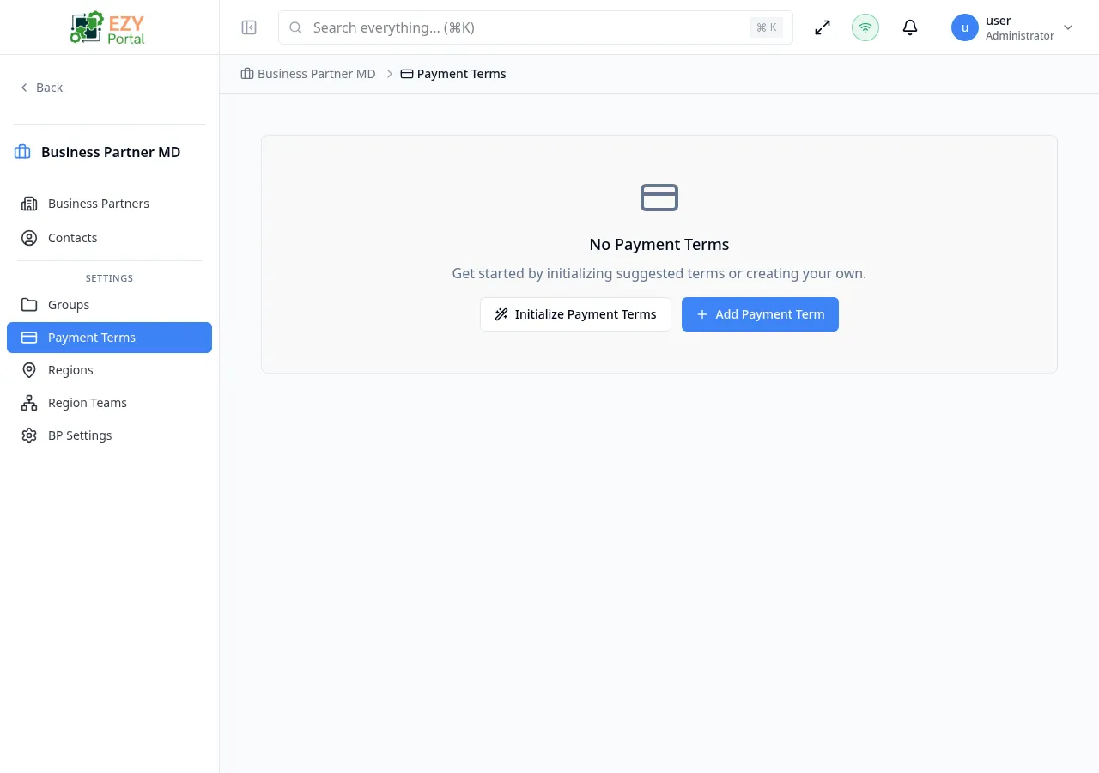The image size is (1099, 773).
Task: Click the green connection status icon
Action: click(865, 27)
